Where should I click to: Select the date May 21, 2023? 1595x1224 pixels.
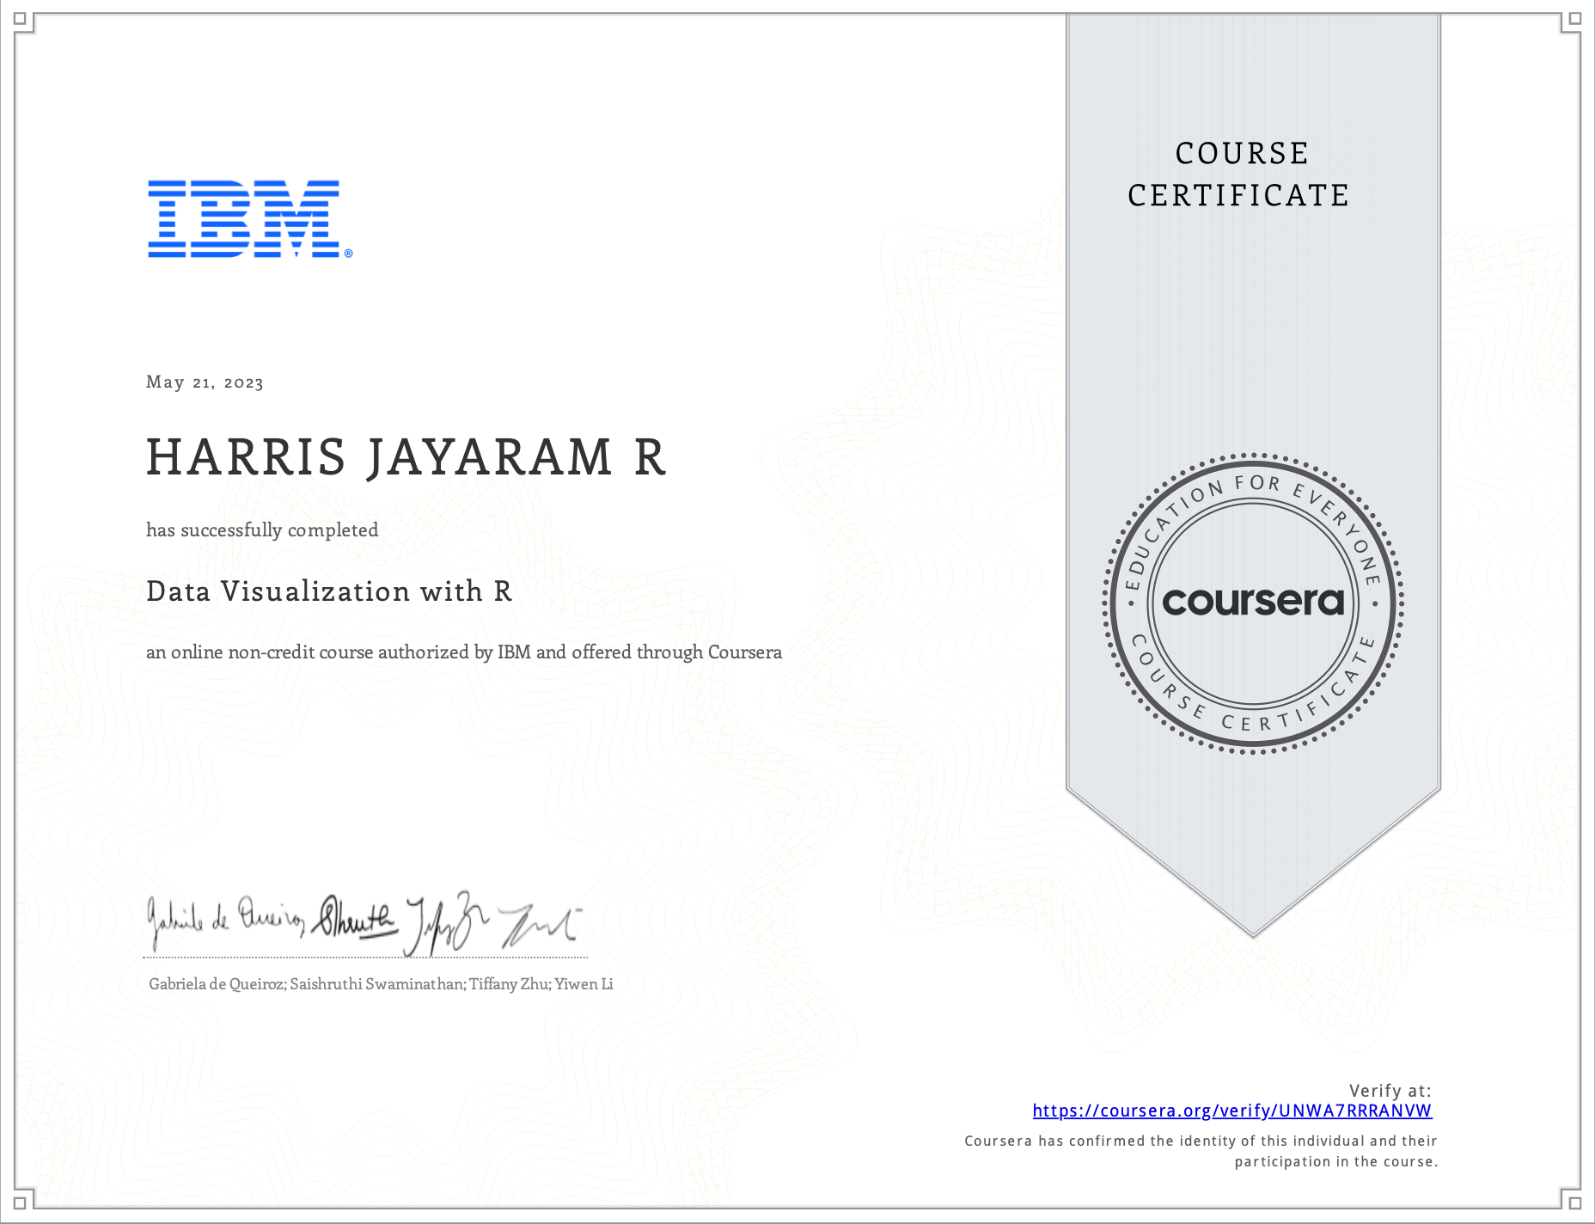[x=205, y=382]
